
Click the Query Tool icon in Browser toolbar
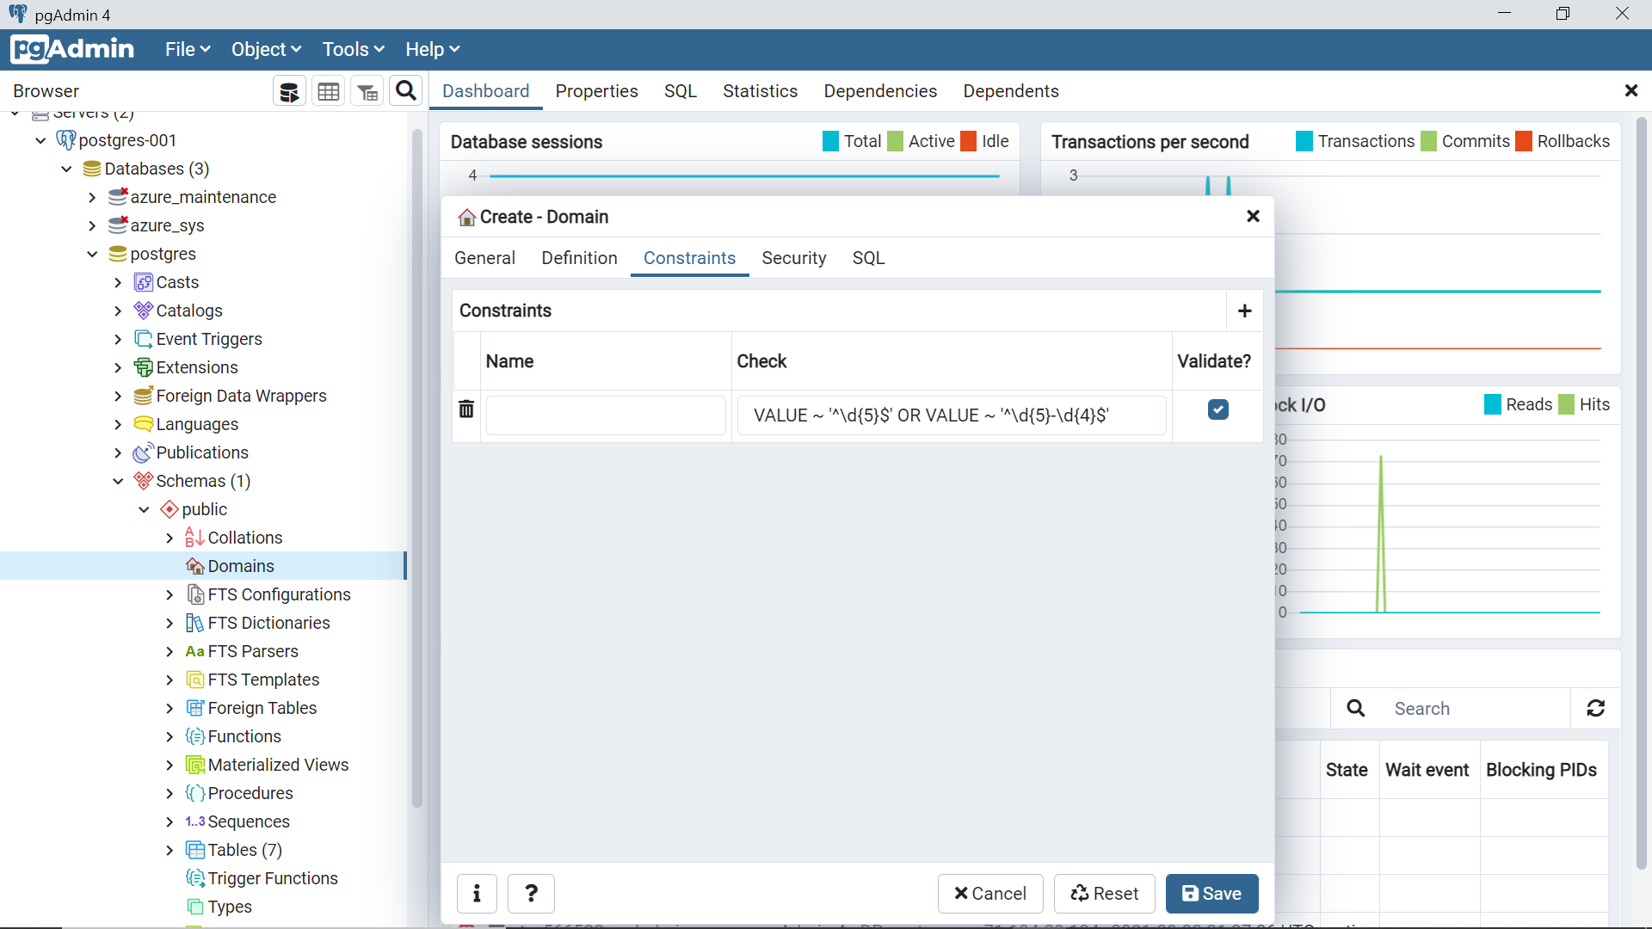pyautogui.click(x=289, y=91)
